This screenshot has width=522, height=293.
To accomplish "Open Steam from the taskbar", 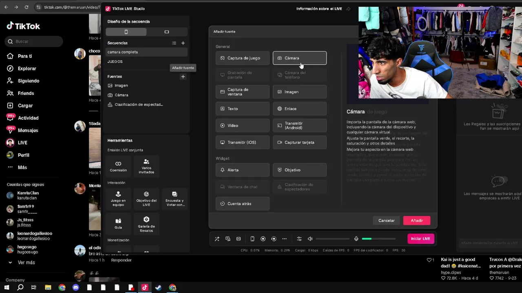I will [x=158, y=287].
